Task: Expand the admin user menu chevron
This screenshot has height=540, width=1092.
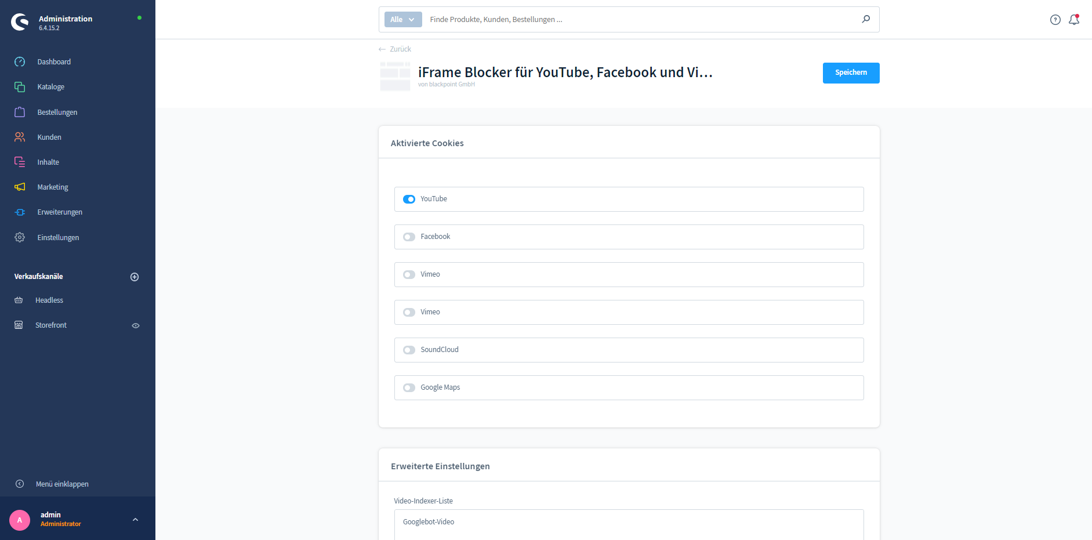Action: [x=135, y=520]
